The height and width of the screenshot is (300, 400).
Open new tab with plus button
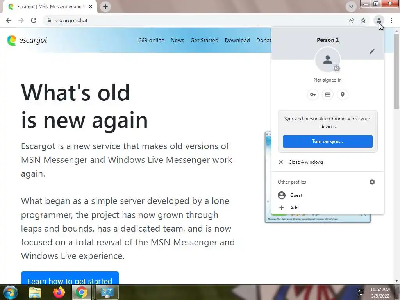pyautogui.click(x=105, y=7)
